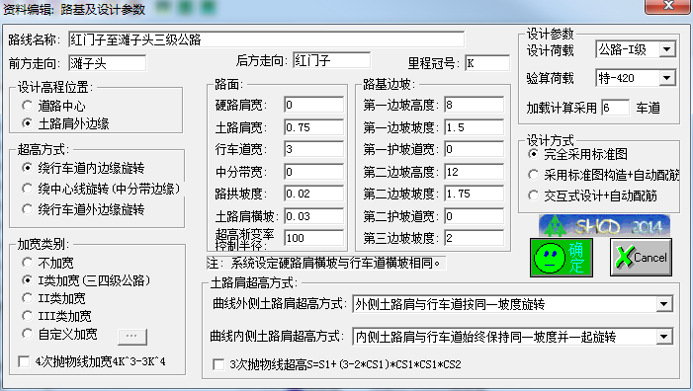693x391 pixels.
Task: Expand 曲线内侧土路肩超高方式 dropdown
Action: pos(663,337)
